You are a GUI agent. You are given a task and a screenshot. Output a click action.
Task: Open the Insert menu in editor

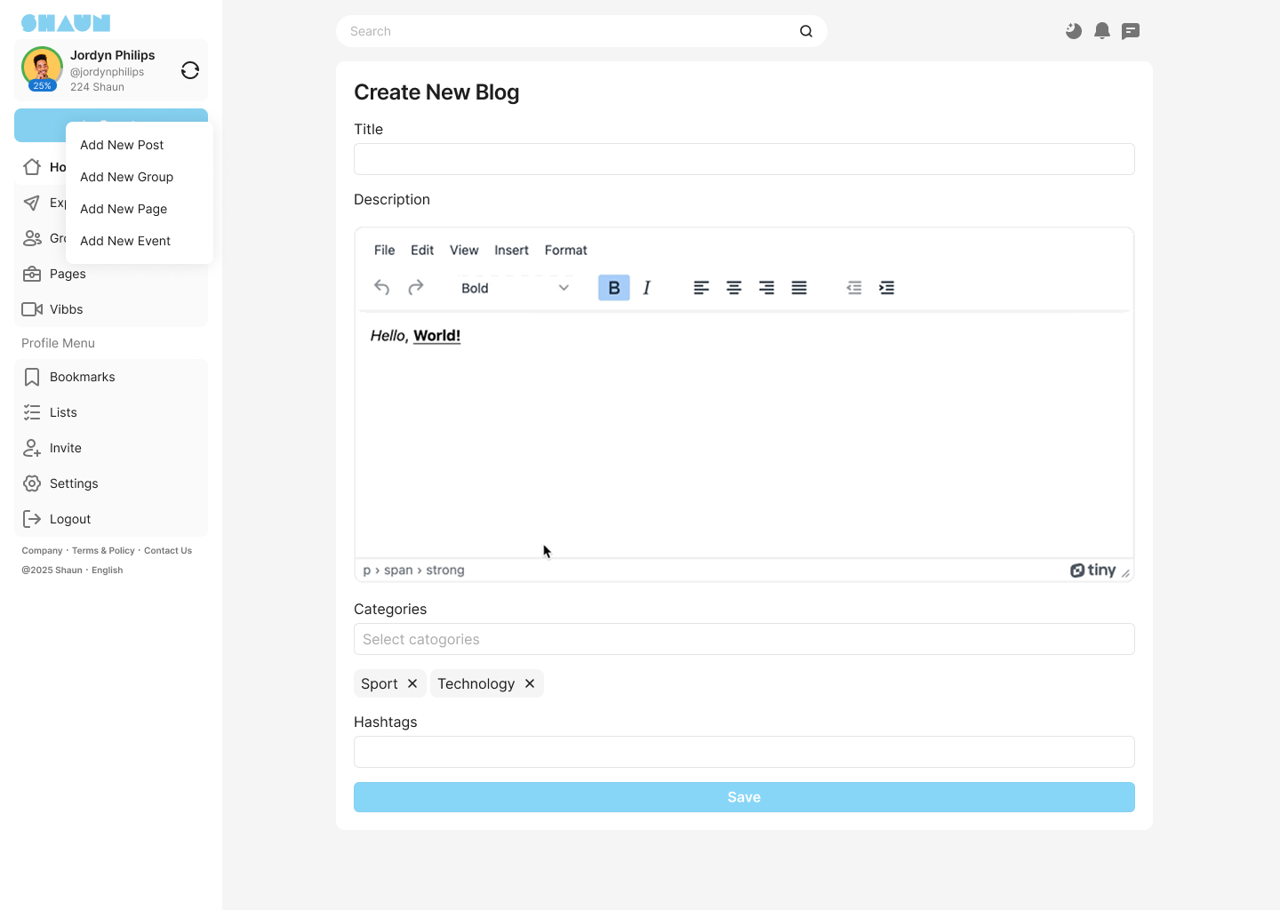point(511,251)
